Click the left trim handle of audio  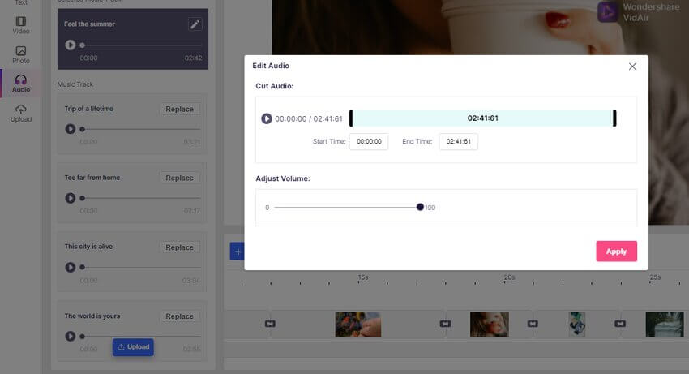point(351,118)
